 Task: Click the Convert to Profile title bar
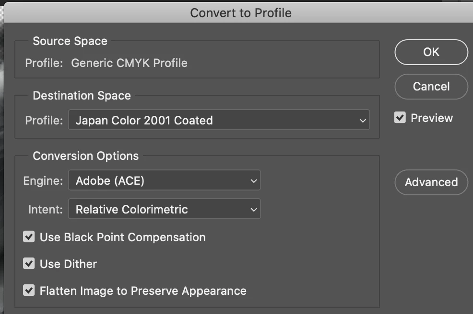(240, 12)
